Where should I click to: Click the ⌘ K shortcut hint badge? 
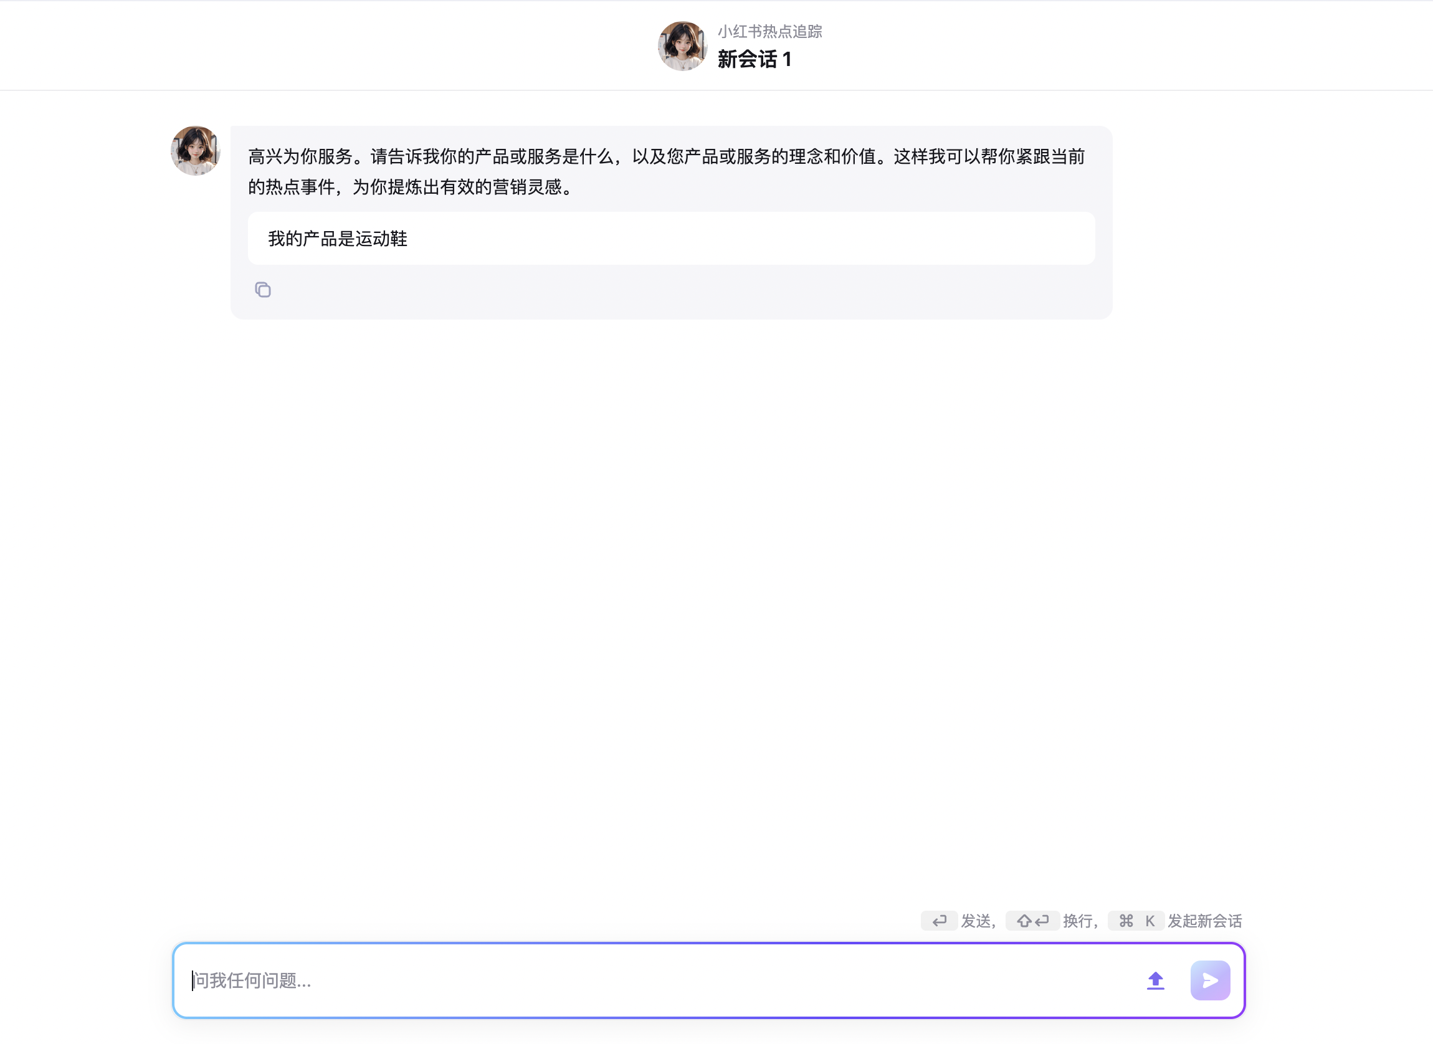pyautogui.click(x=1136, y=921)
